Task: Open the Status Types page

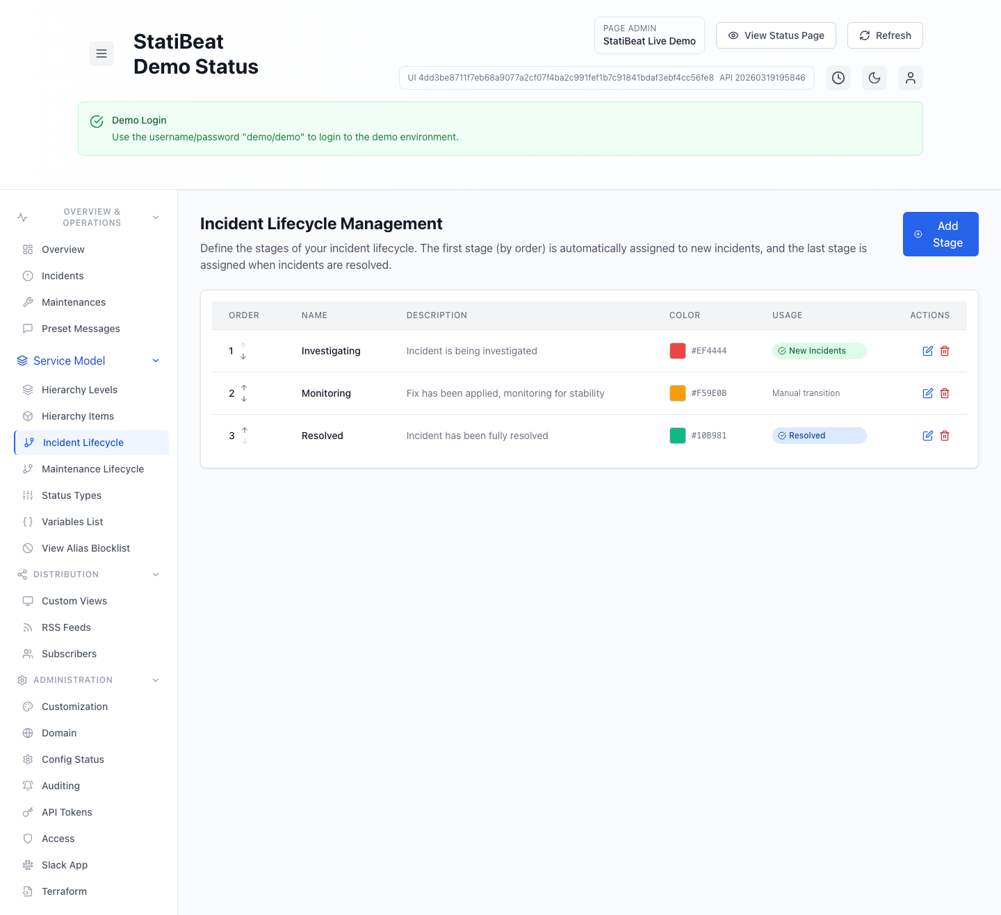Action: click(x=71, y=495)
